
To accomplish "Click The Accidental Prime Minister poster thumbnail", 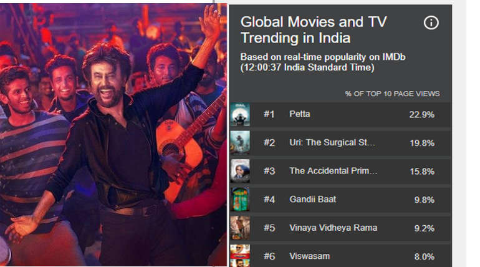I will pyautogui.click(x=240, y=171).
